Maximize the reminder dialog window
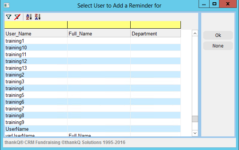Viewport: 239px width, 150px height. [x=214, y=4]
